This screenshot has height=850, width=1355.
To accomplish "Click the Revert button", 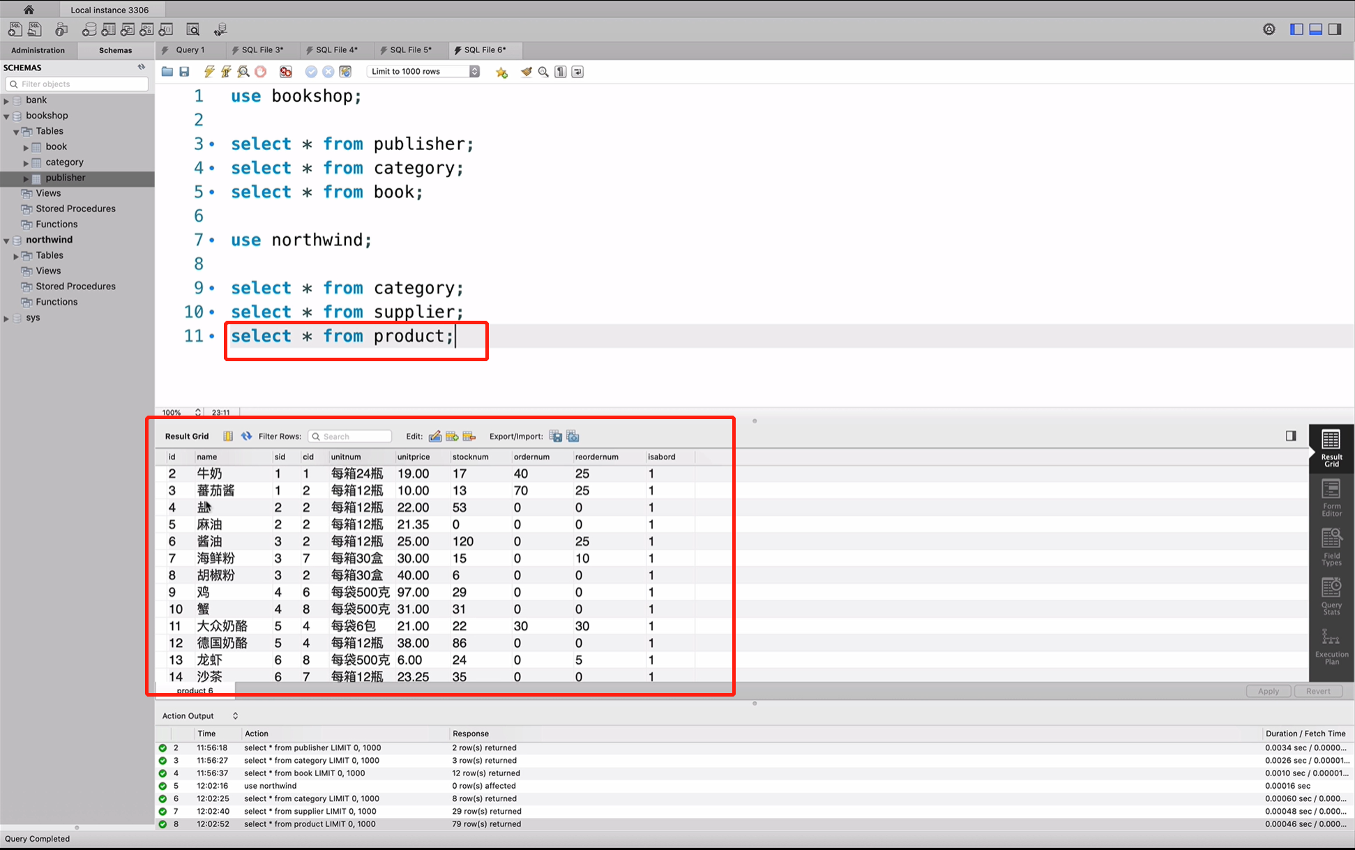I will tap(1318, 691).
